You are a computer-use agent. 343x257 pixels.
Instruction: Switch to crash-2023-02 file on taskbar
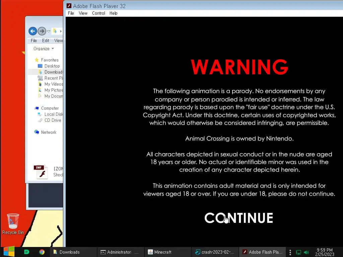click(215, 252)
